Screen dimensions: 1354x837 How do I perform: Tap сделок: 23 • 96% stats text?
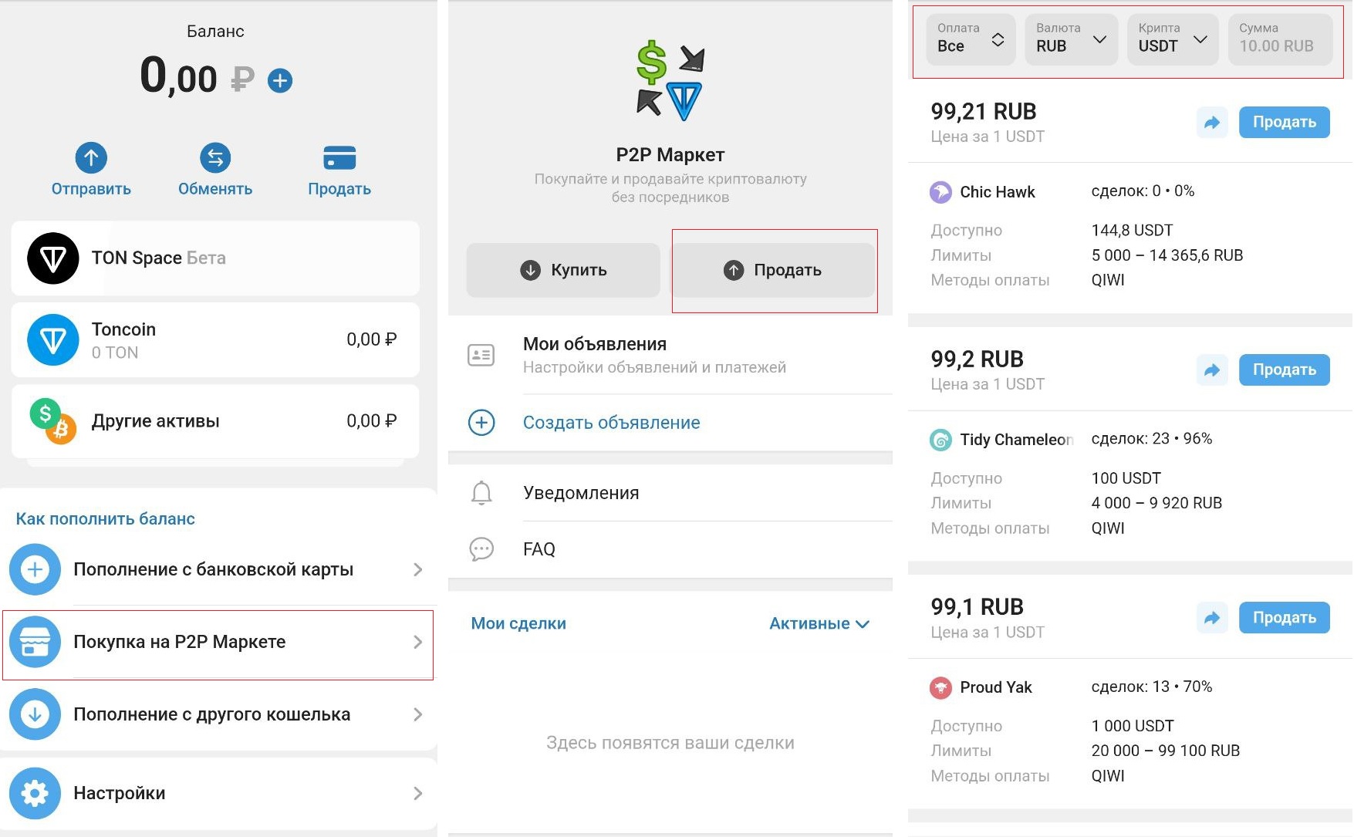pos(1152,439)
